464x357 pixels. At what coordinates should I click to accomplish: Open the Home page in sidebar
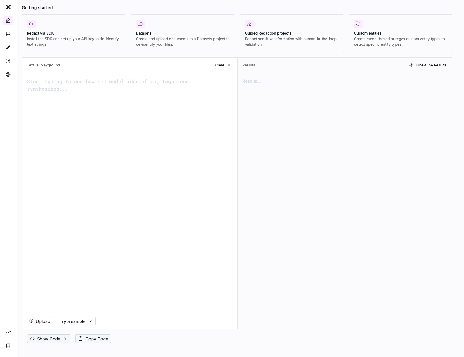(x=8, y=21)
